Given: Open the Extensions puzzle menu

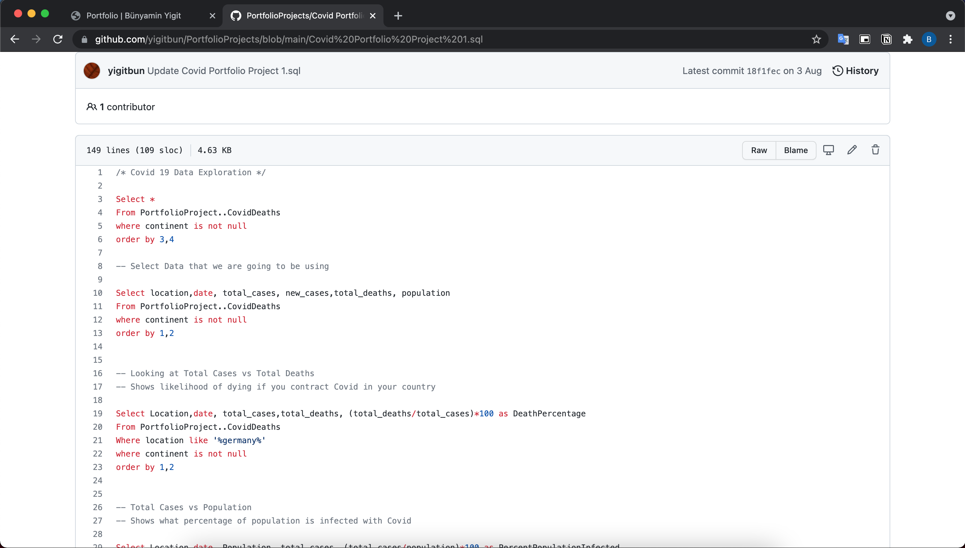Looking at the screenshot, I should click(908, 39).
